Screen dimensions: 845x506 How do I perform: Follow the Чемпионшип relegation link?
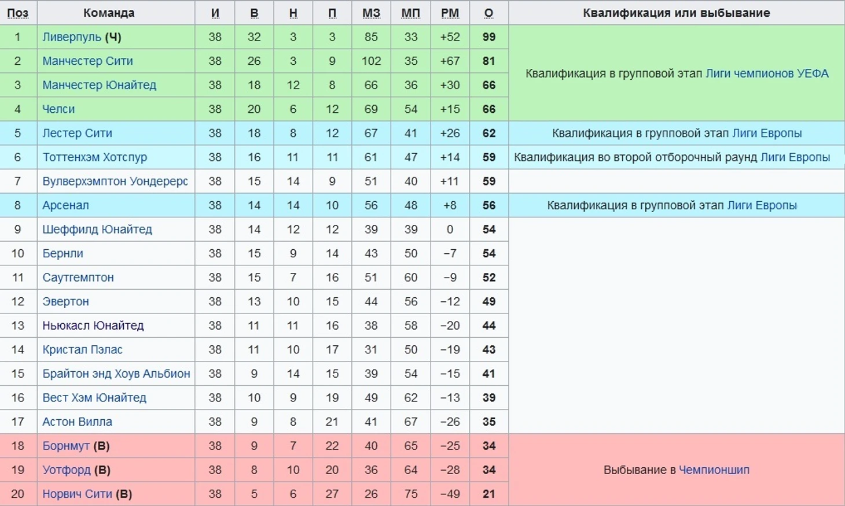click(714, 470)
